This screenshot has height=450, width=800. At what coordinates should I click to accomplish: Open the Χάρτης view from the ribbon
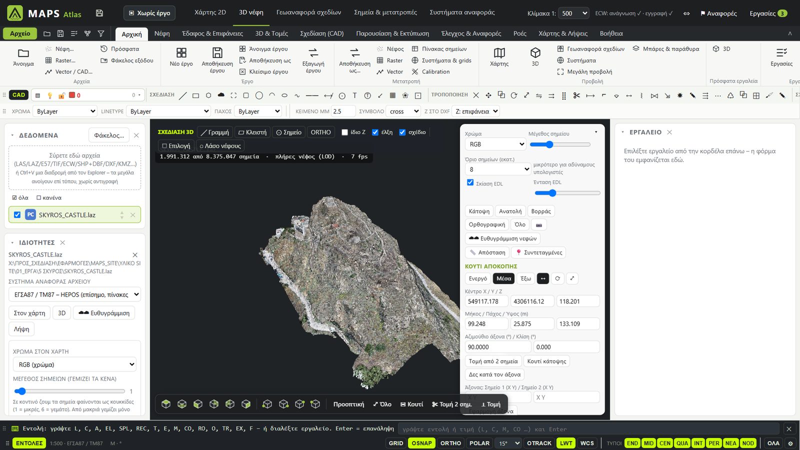point(499,57)
